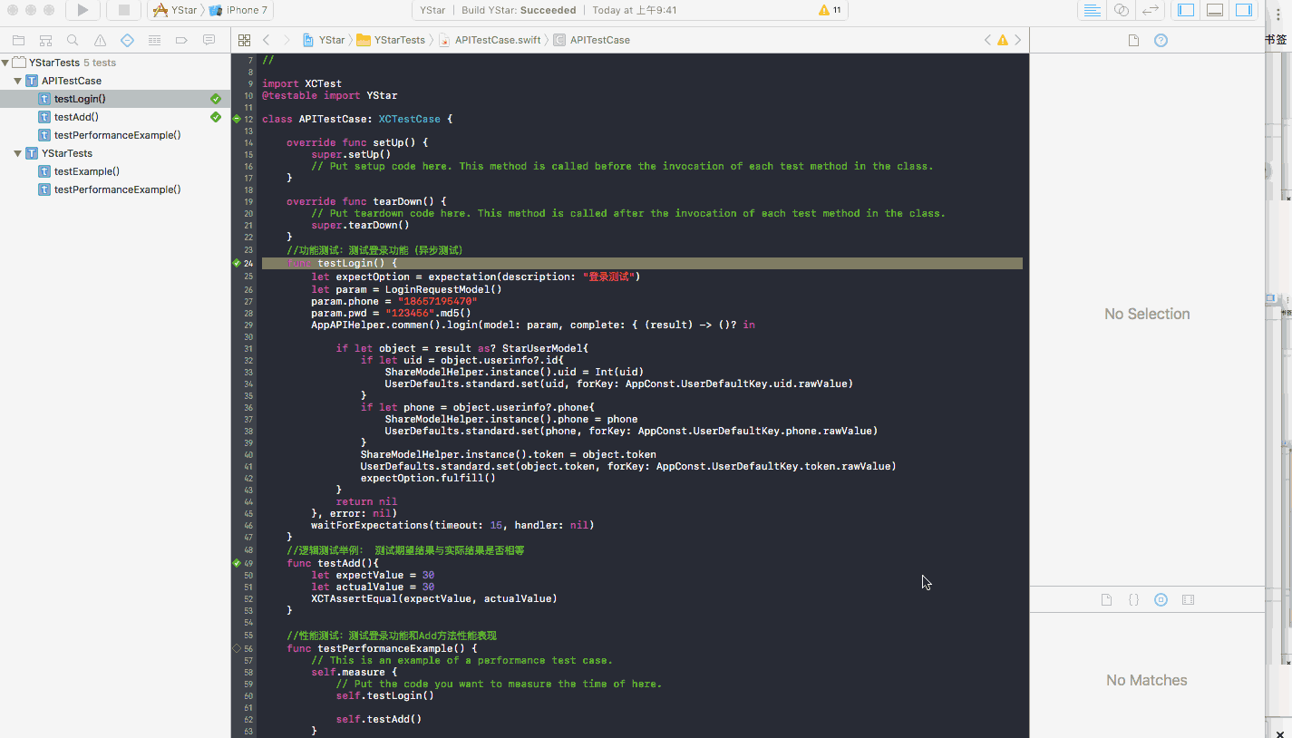Image resolution: width=1292 pixels, height=738 pixels.
Task: Open the Issue navigator
Action: pyautogui.click(x=100, y=40)
